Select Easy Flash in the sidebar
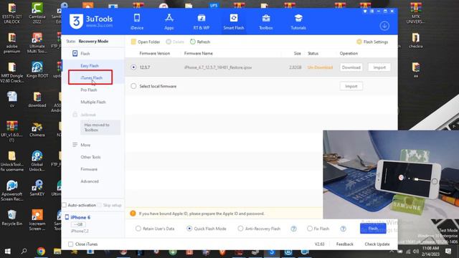The image size is (459, 258). [x=90, y=66]
